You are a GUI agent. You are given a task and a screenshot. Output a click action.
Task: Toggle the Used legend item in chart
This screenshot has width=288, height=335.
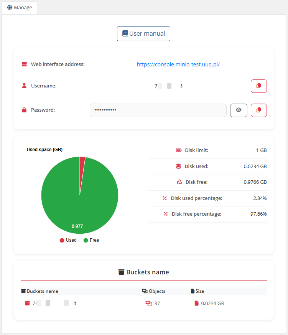click(x=68, y=240)
